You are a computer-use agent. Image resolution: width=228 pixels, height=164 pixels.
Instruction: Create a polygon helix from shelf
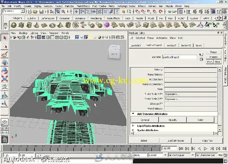click(x=76, y=25)
